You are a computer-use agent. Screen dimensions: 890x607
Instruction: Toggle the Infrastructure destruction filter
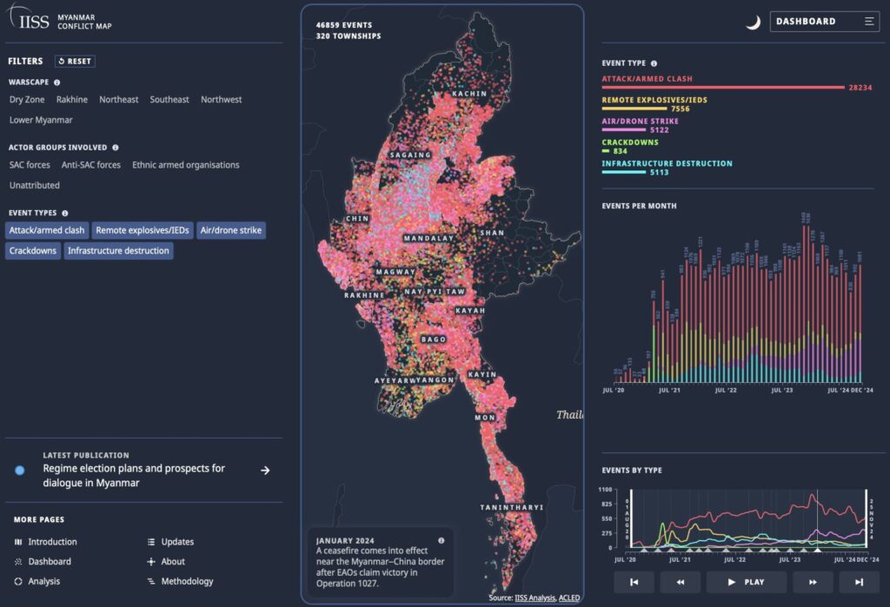coord(118,251)
